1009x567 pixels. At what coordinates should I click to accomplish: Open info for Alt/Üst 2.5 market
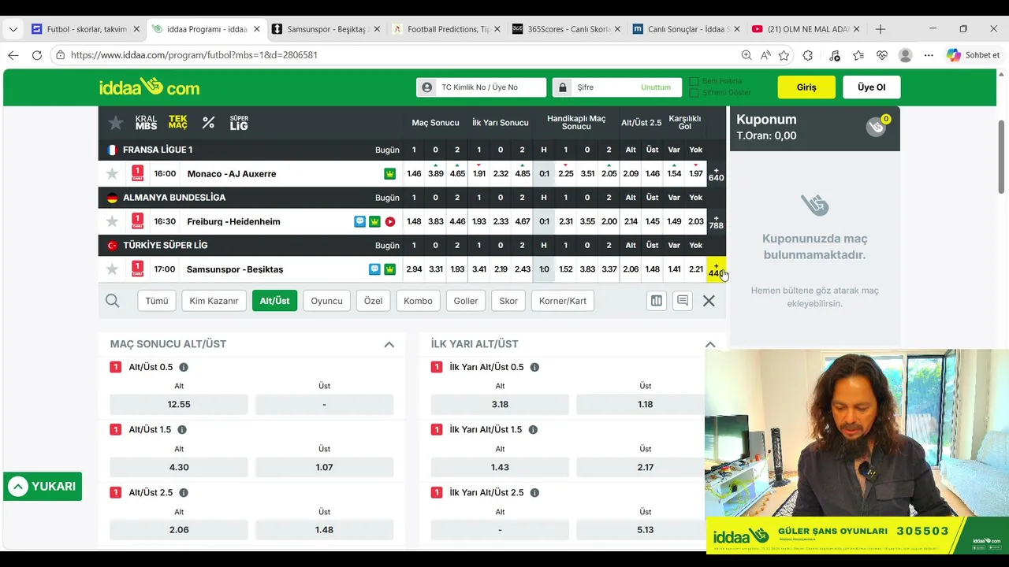click(x=184, y=493)
